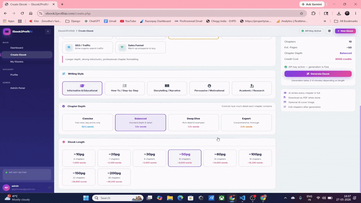The width and height of the screenshot is (361, 203).
Task: Show hidden system tray icons
Action: tap(285, 198)
